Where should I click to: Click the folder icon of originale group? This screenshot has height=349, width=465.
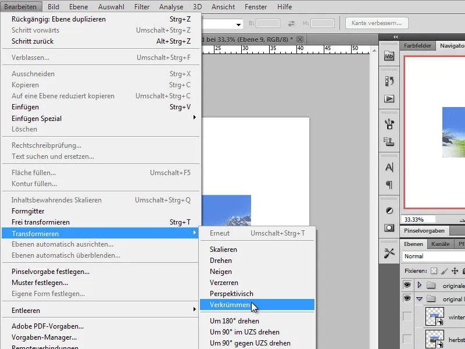click(x=431, y=286)
